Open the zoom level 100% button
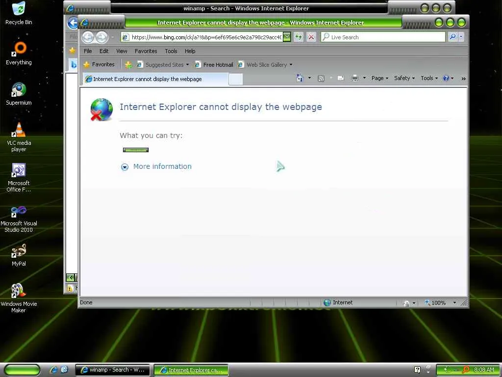502x377 pixels. click(x=435, y=302)
